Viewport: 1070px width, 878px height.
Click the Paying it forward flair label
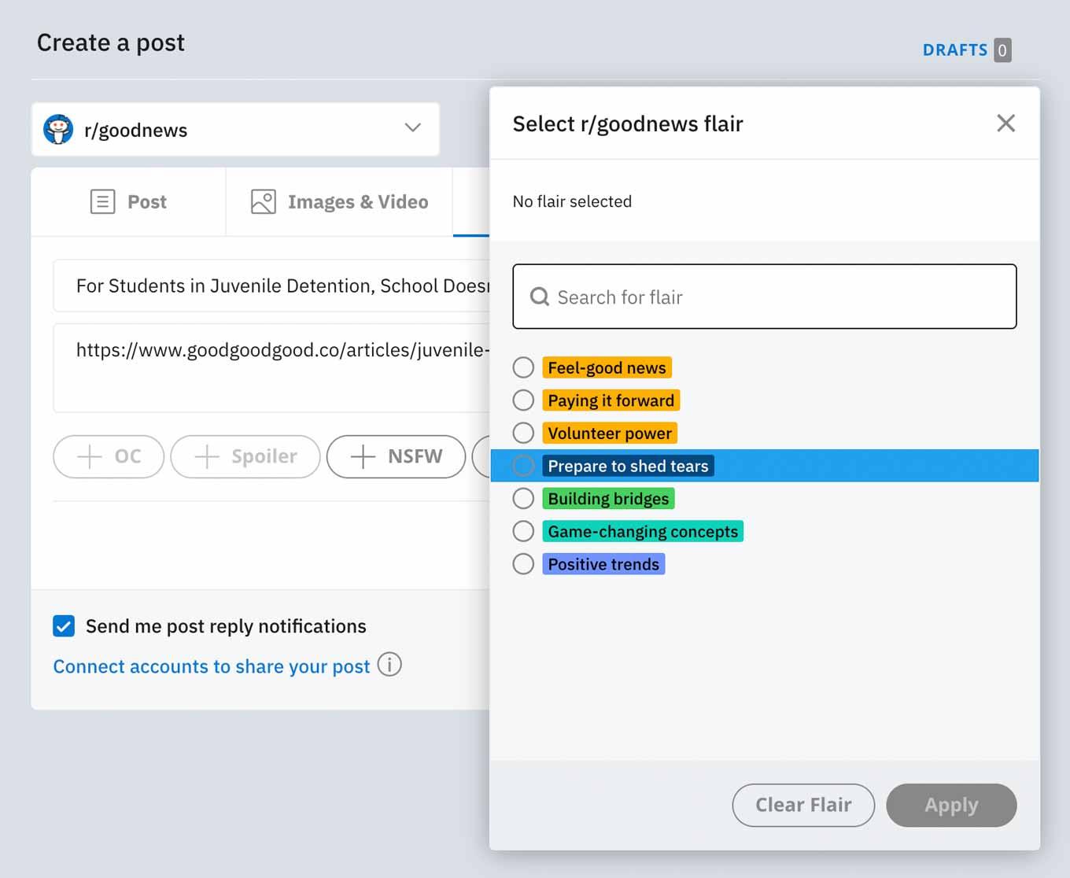point(611,400)
